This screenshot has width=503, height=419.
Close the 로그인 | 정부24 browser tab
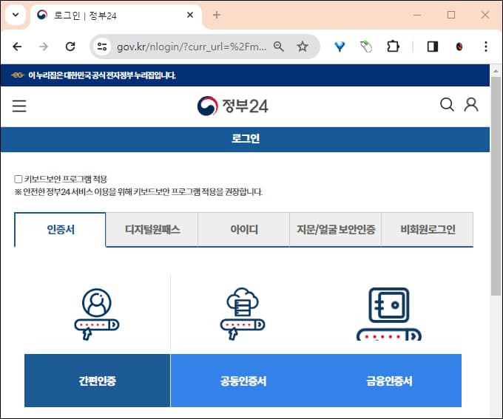click(x=190, y=15)
